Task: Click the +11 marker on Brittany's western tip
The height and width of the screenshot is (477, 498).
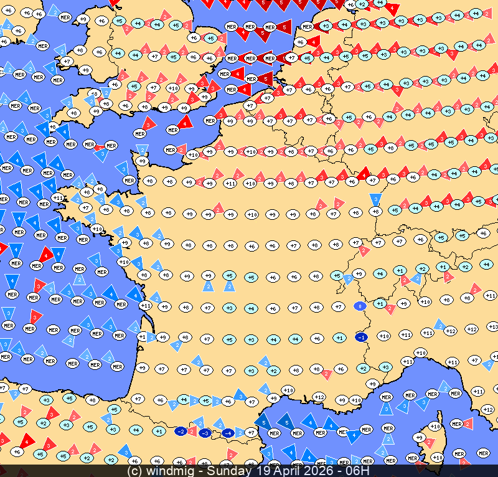Action: (58, 198)
